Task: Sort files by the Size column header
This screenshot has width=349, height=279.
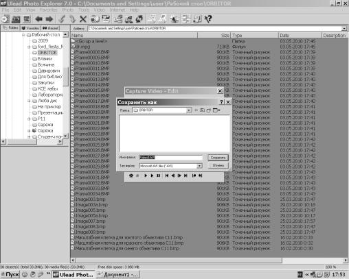Action: [214, 36]
